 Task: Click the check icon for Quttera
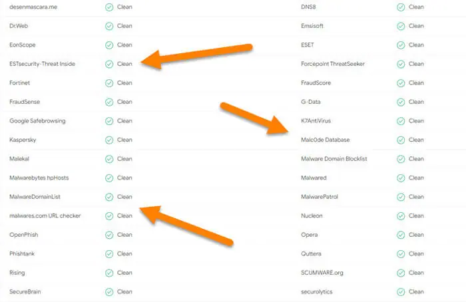(x=401, y=254)
